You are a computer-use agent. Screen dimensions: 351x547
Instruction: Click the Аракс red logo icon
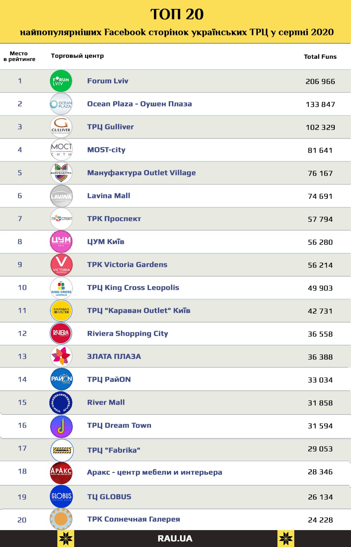coord(61,473)
